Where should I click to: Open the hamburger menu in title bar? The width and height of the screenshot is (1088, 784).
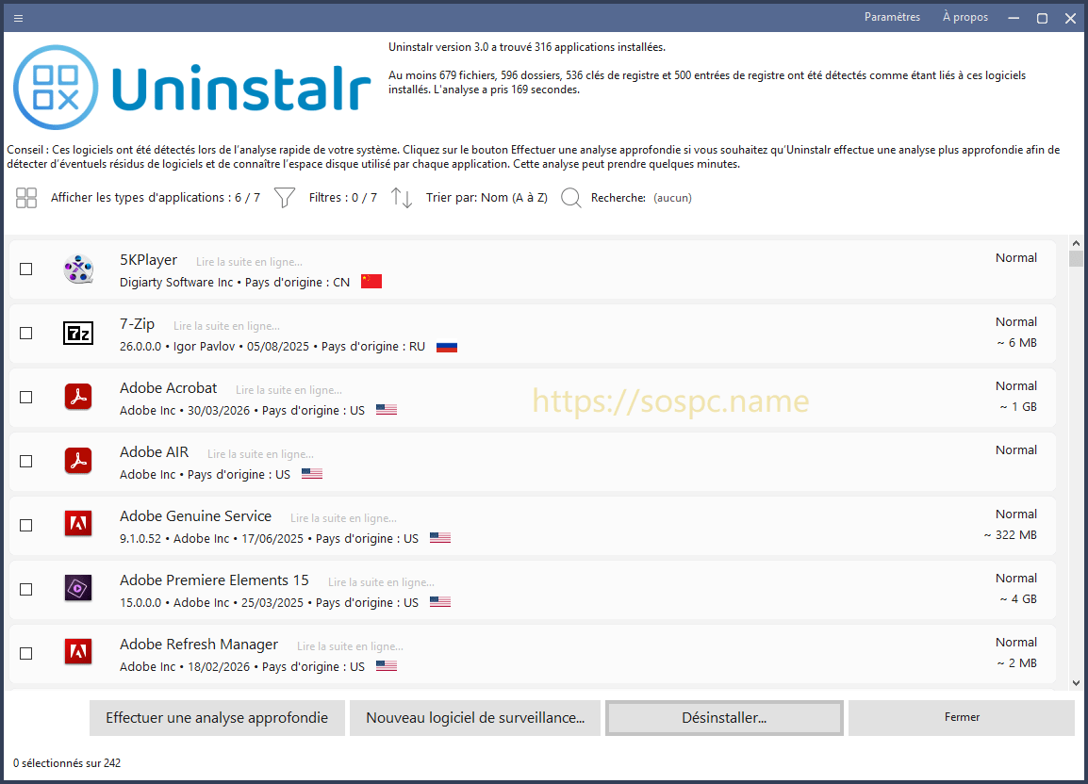click(19, 18)
